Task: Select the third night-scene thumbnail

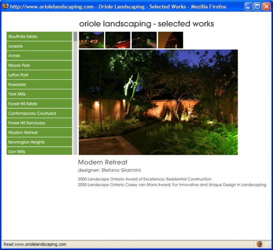Action: click(x=144, y=40)
